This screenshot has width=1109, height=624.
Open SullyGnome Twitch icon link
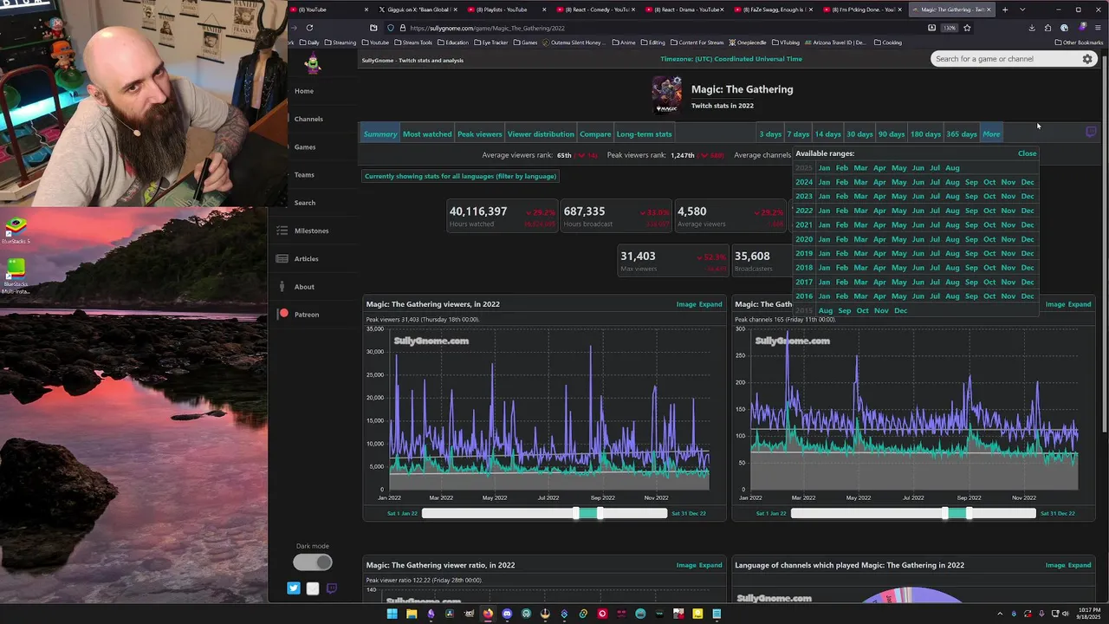(x=331, y=588)
